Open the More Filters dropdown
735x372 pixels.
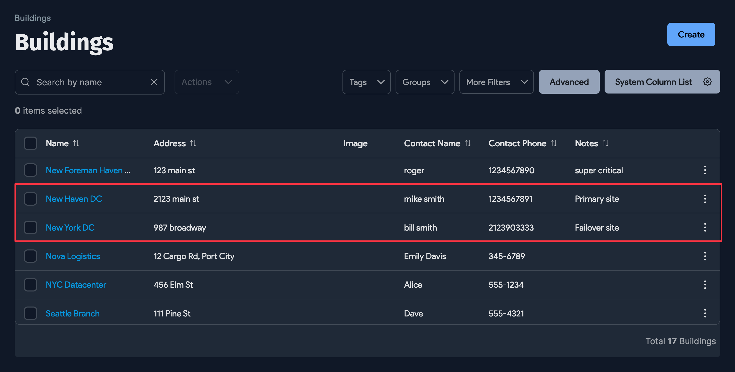(496, 82)
